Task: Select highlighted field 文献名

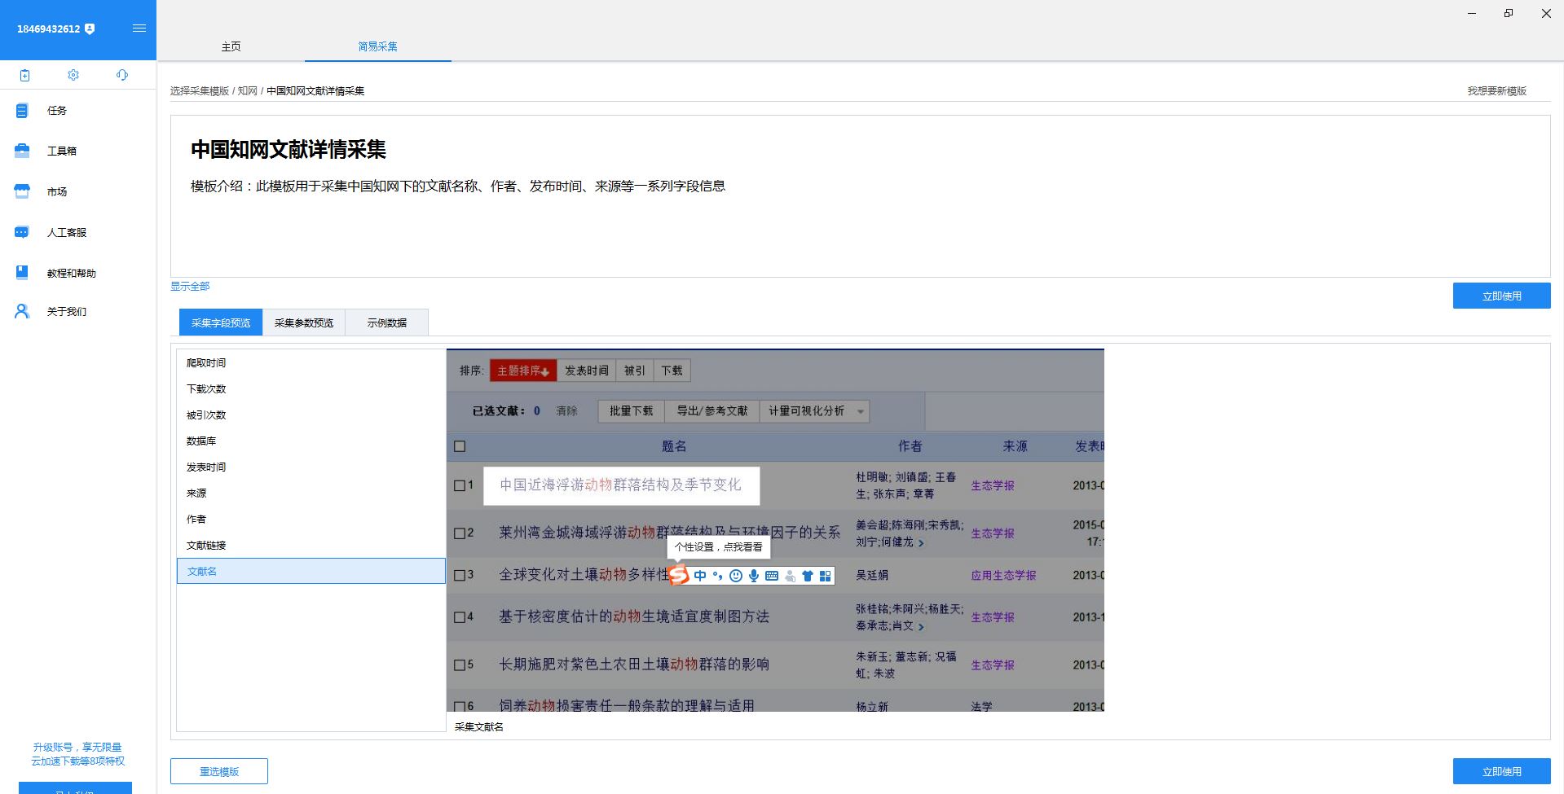Action: (x=311, y=571)
